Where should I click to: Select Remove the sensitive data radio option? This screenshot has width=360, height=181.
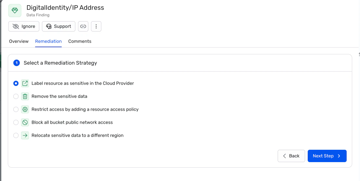tap(16, 96)
